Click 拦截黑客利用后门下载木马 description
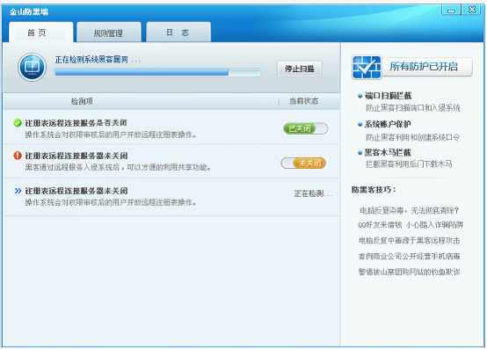This screenshot has height=349, width=487. pyautogui.click(x=409, y=164)
